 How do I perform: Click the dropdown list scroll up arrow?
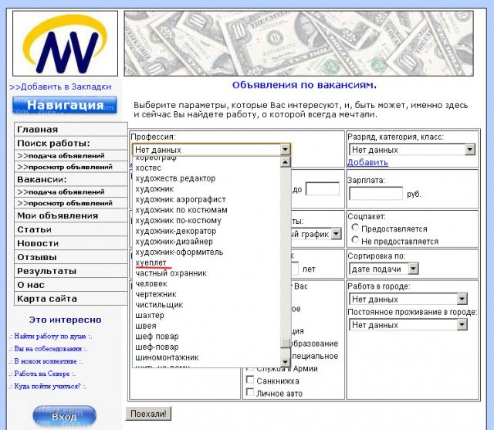pos(286,162)
